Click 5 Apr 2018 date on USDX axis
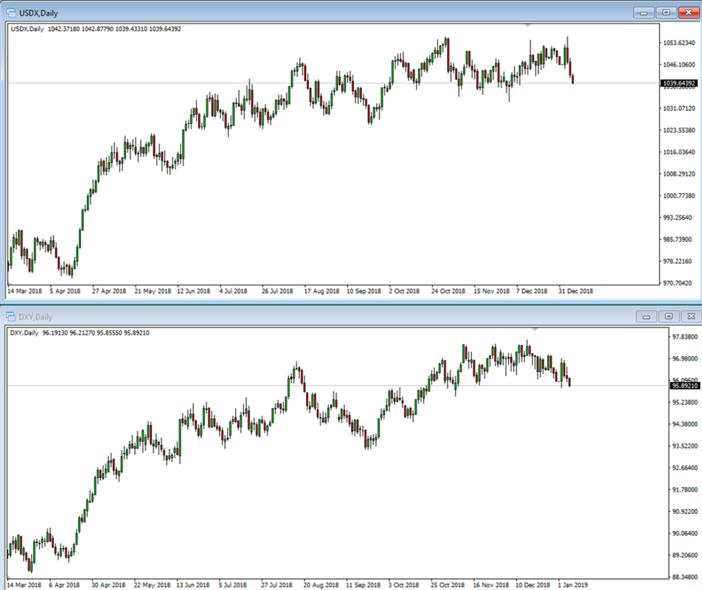This screenshot has width=702, height=590. point(66,291)
